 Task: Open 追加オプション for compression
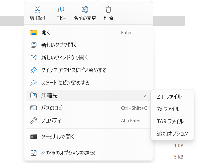172,134
